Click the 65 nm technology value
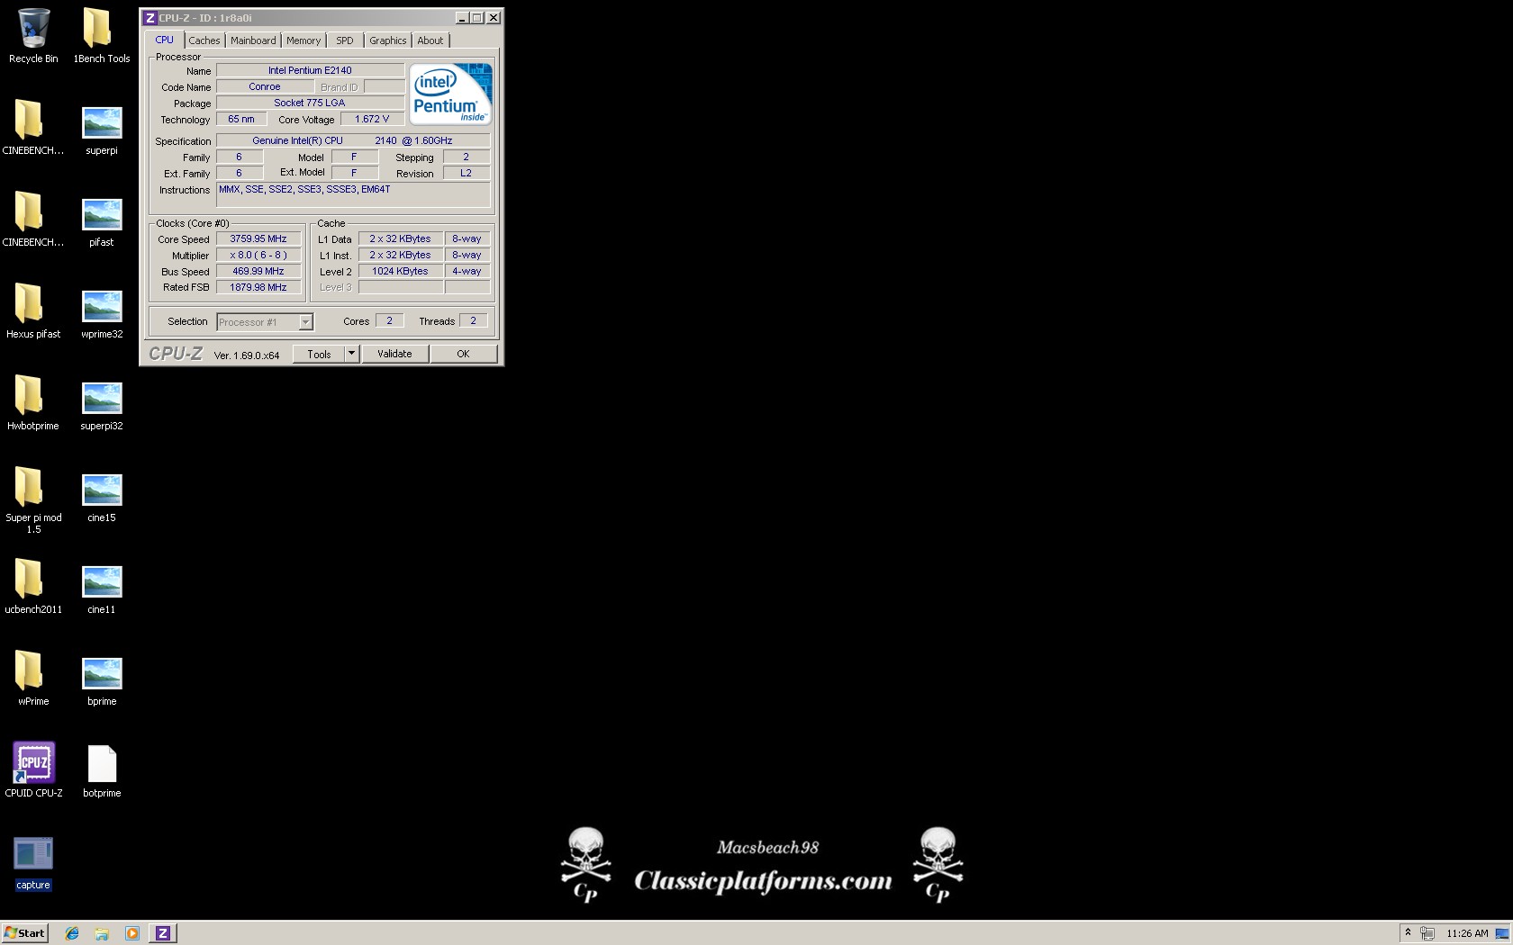Image resolution: width=1513 pixels, height=945 pixels. [x=240, y=119]
